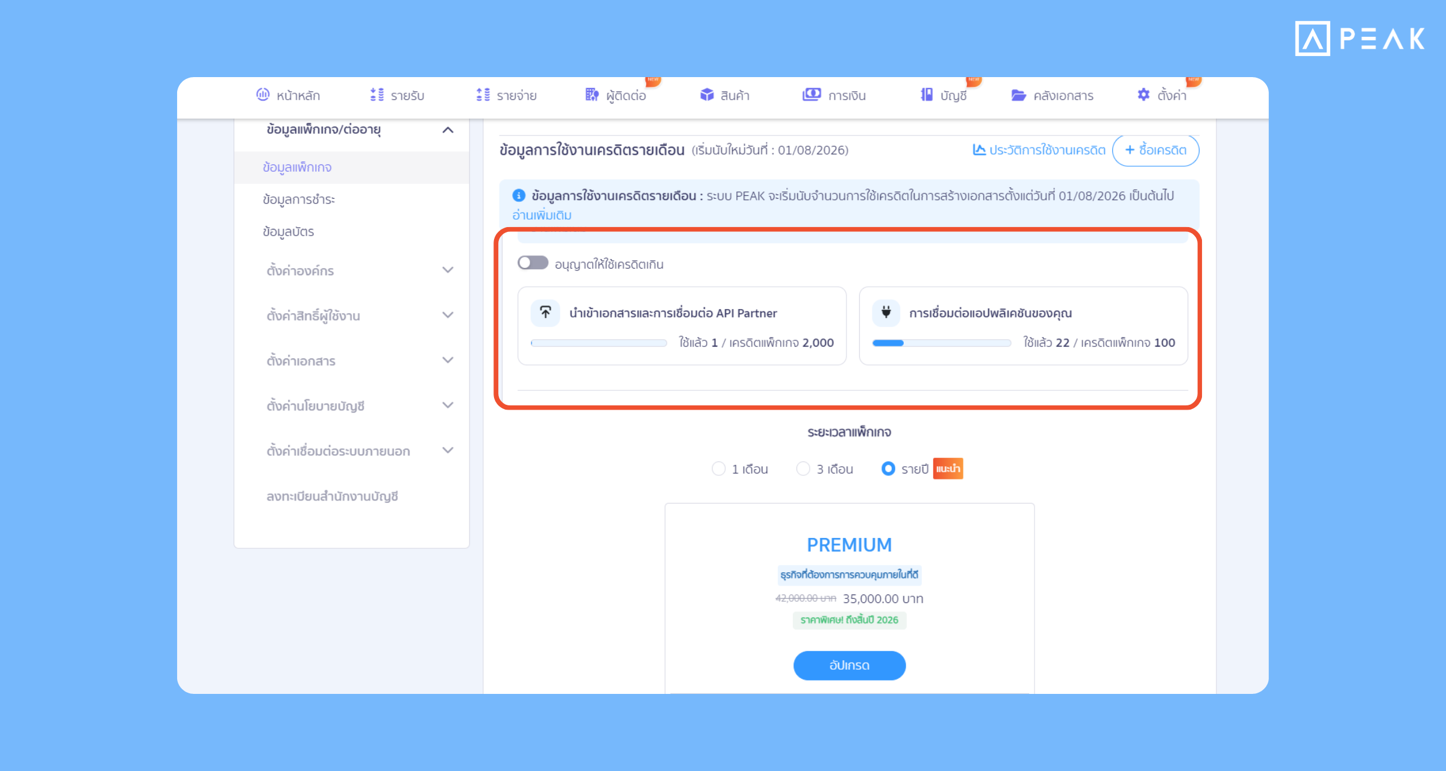Click the ข้อมูลการใช้งานเครดิตรายเดือน heading
Screen dimensions: 1446x771
point(592,150)
